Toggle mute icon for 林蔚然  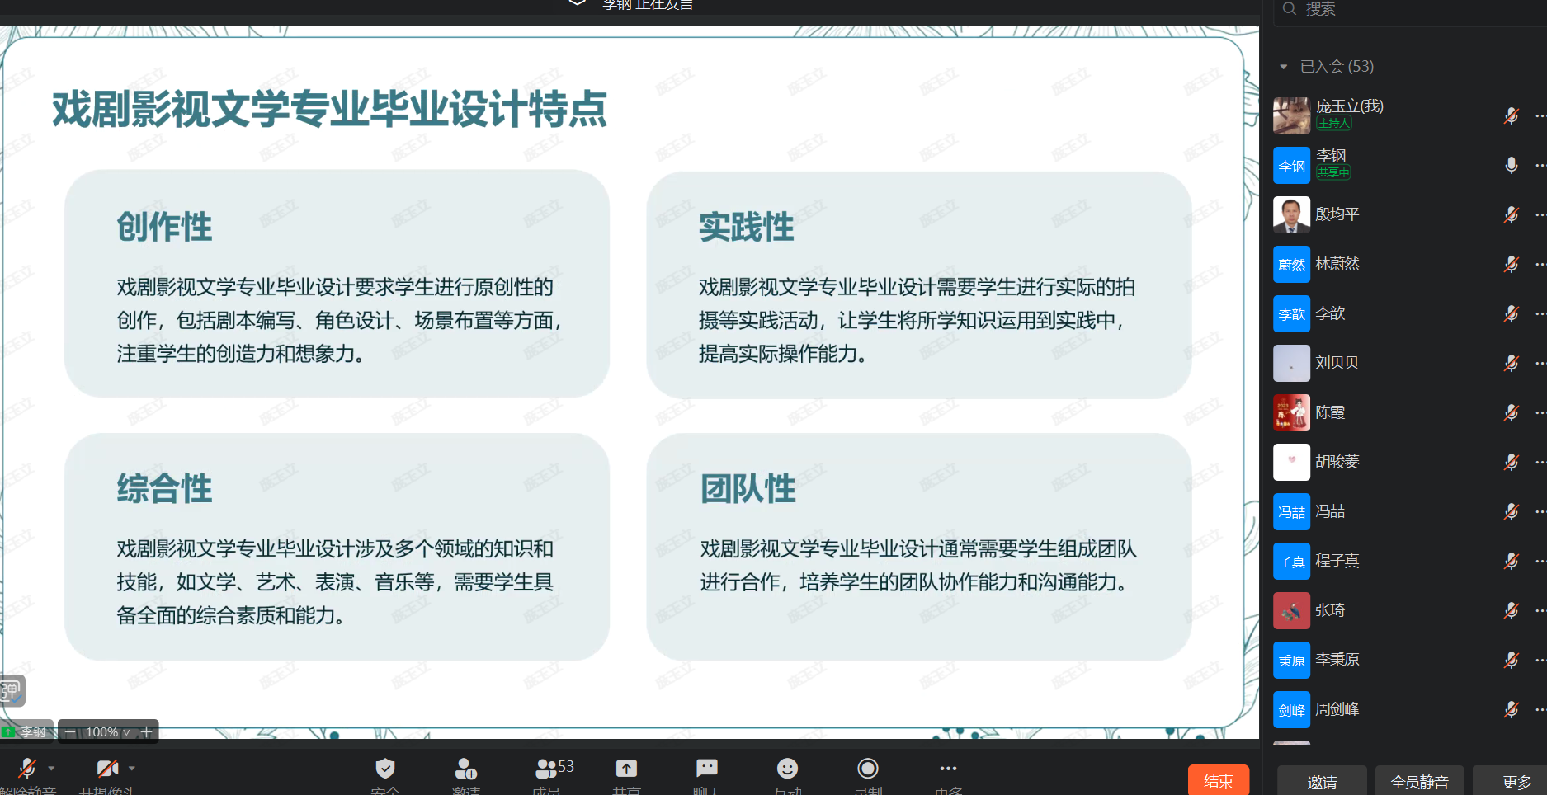(x=1511, y=264)
